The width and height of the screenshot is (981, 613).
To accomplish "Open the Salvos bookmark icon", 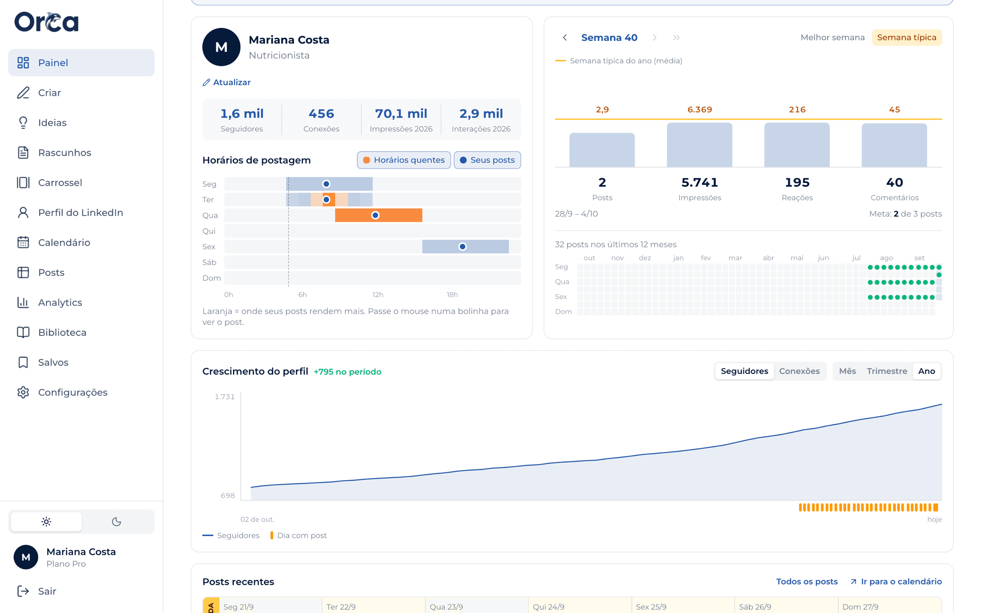I will coord(23,362).
